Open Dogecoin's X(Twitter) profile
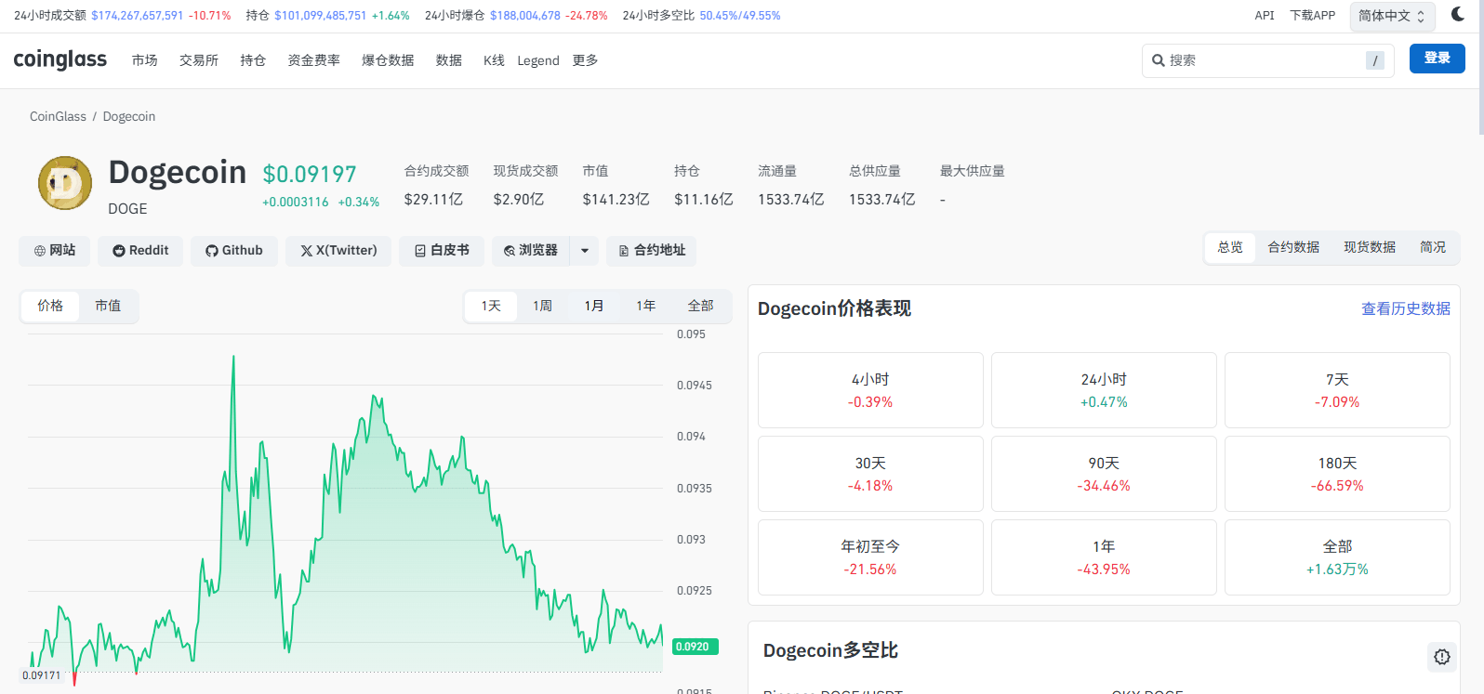Image resolution: width=1484 pixels, height=694 pixels. (x=338, y=251)
